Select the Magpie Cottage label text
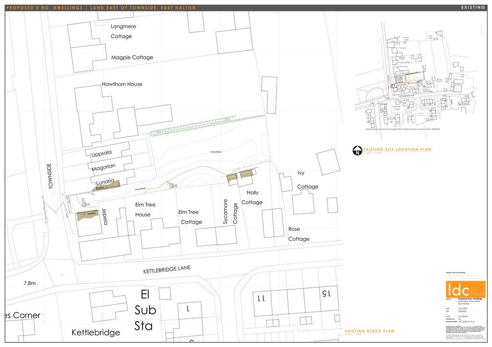492x347 pixels. coord(132,57)
